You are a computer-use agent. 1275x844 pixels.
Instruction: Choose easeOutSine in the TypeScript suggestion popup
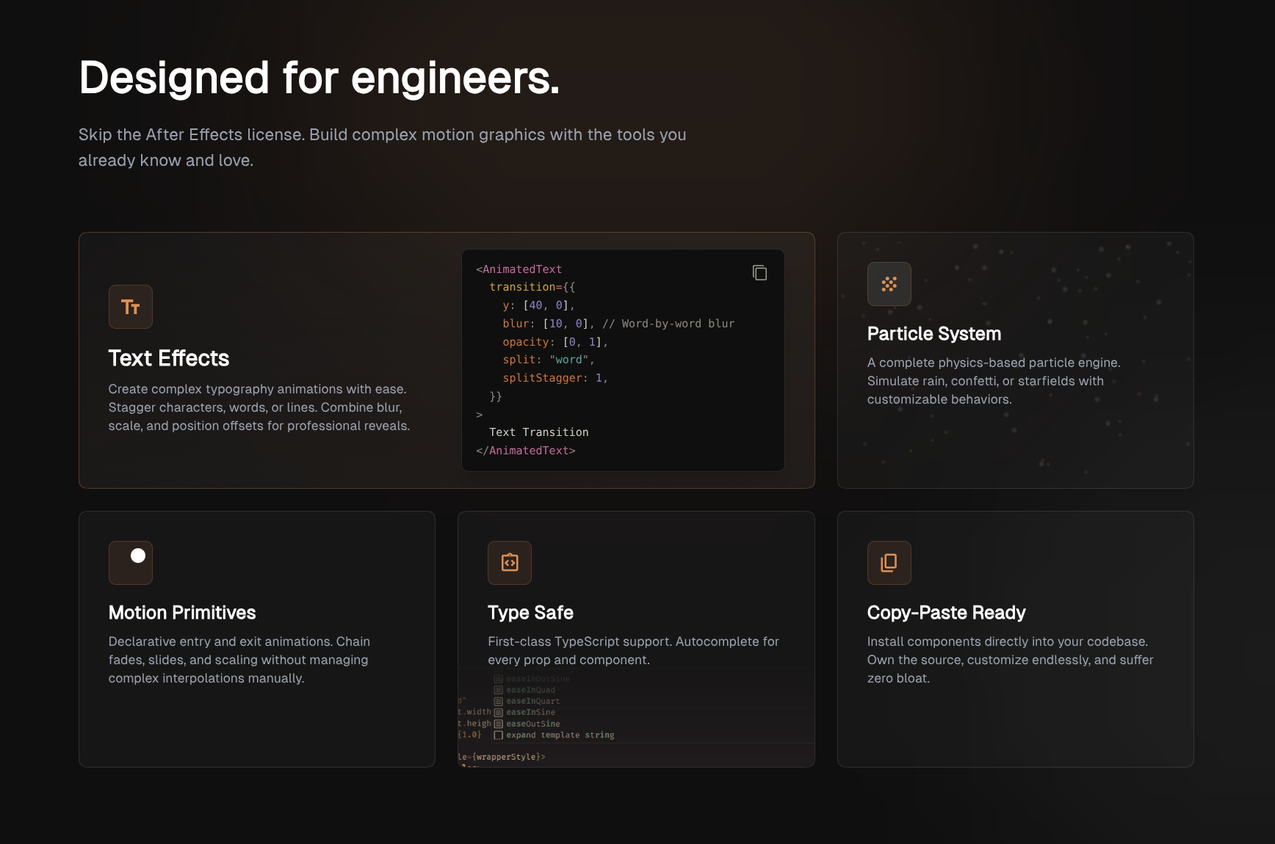click(532, 724)
